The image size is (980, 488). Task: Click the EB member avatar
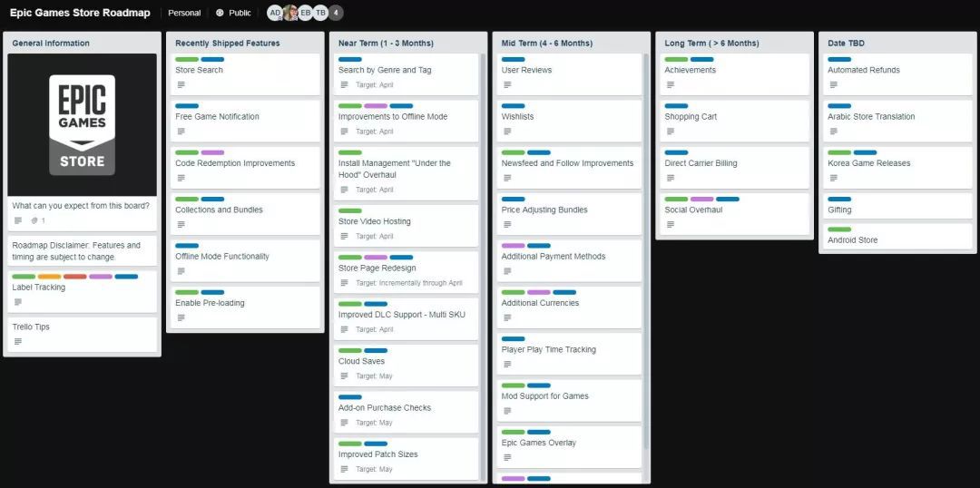pyautogui.click(x=305, y=13)
